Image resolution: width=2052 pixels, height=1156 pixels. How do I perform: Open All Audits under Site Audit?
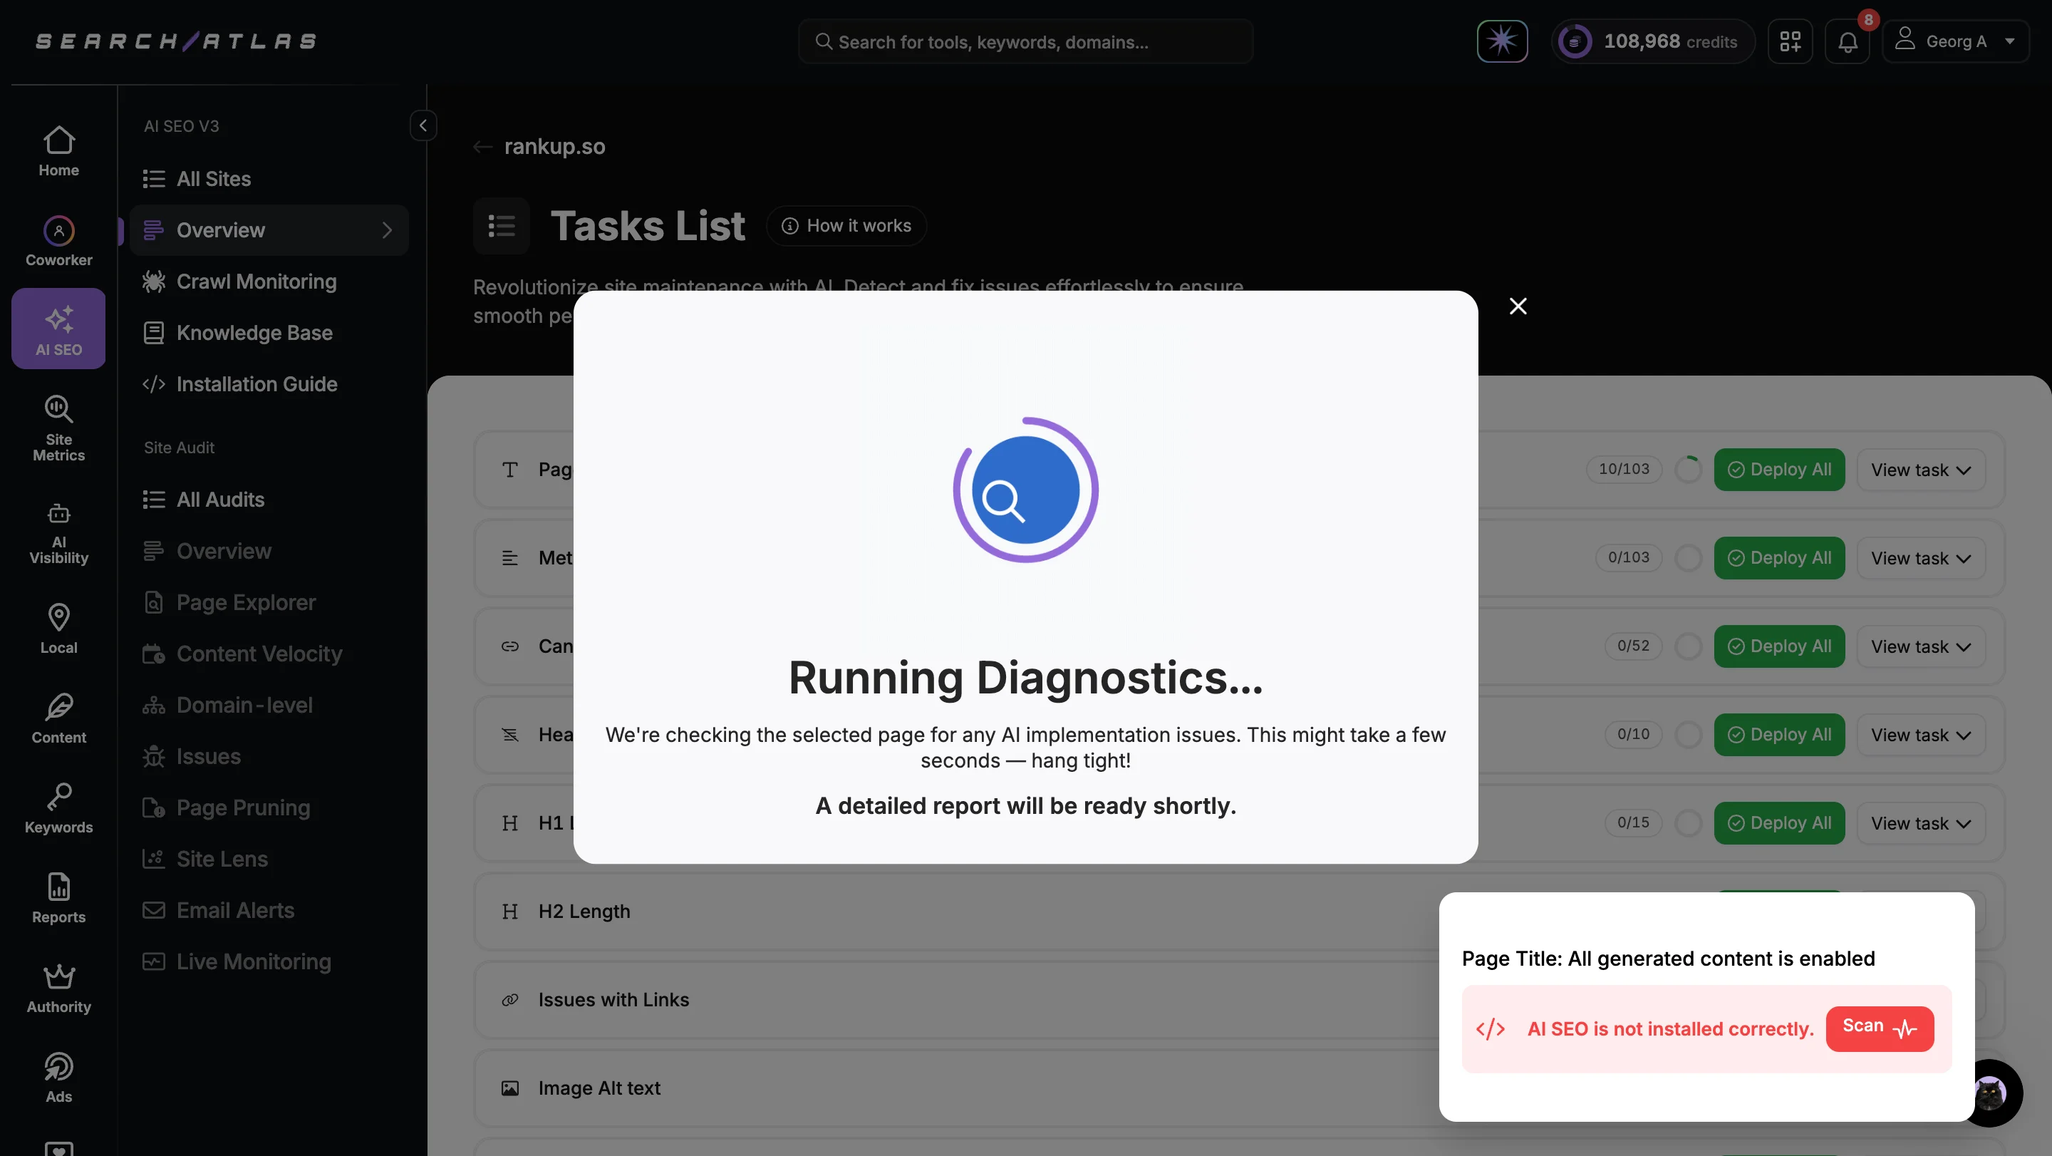pos(269,500)
